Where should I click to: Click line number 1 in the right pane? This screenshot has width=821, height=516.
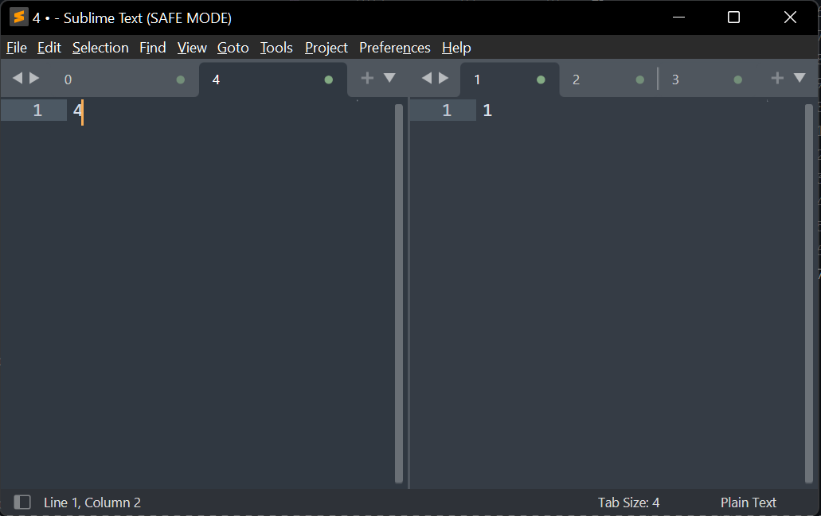[x=446, y=110]
